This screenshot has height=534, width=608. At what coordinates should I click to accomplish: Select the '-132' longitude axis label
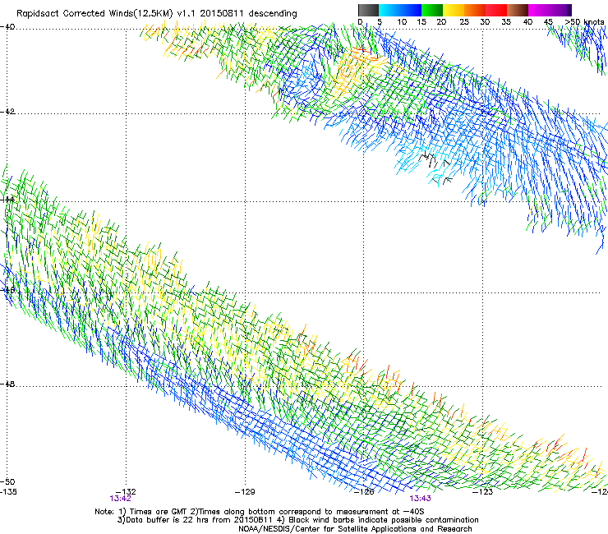126,492
